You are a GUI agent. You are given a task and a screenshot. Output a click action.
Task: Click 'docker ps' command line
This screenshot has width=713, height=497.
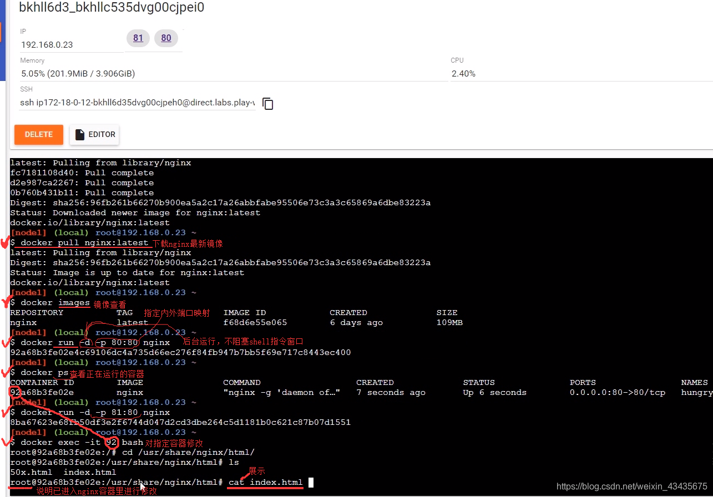[x=44, y=372]
